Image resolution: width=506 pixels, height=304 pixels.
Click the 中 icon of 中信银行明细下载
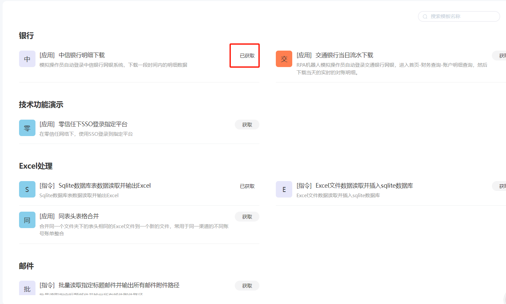point(27,59)
